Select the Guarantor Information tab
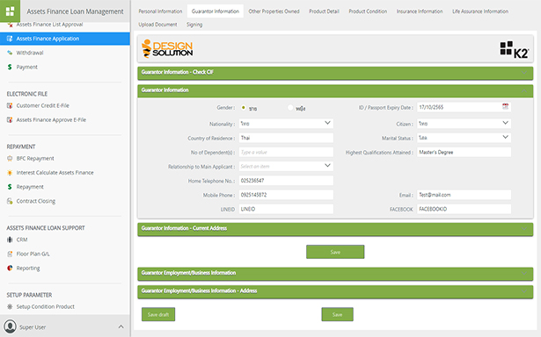The height and width of the screenshot is (337, 541). pos(216,11)
